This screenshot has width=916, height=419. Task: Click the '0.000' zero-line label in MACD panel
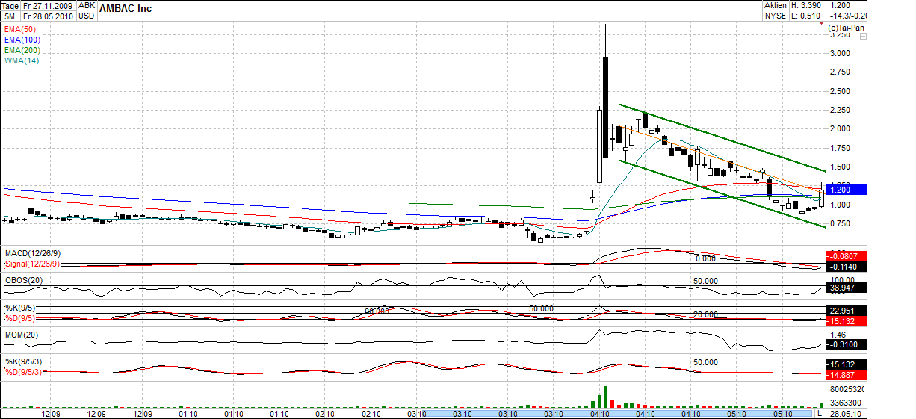click(706, 258)
